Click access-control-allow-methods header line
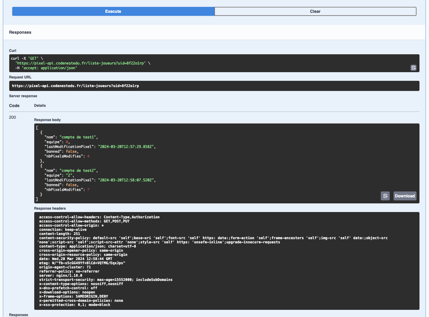This screenshot has width=429, height=317. point(84,221)
